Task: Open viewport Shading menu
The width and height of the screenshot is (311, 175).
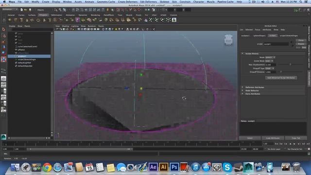Action: [65, 26]
